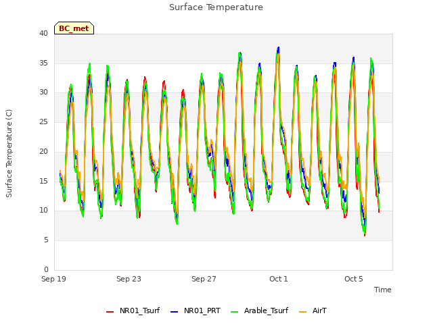Click the 25 y-axis tick label
This screenshot has height=324, width=433.
pos(43,122)
